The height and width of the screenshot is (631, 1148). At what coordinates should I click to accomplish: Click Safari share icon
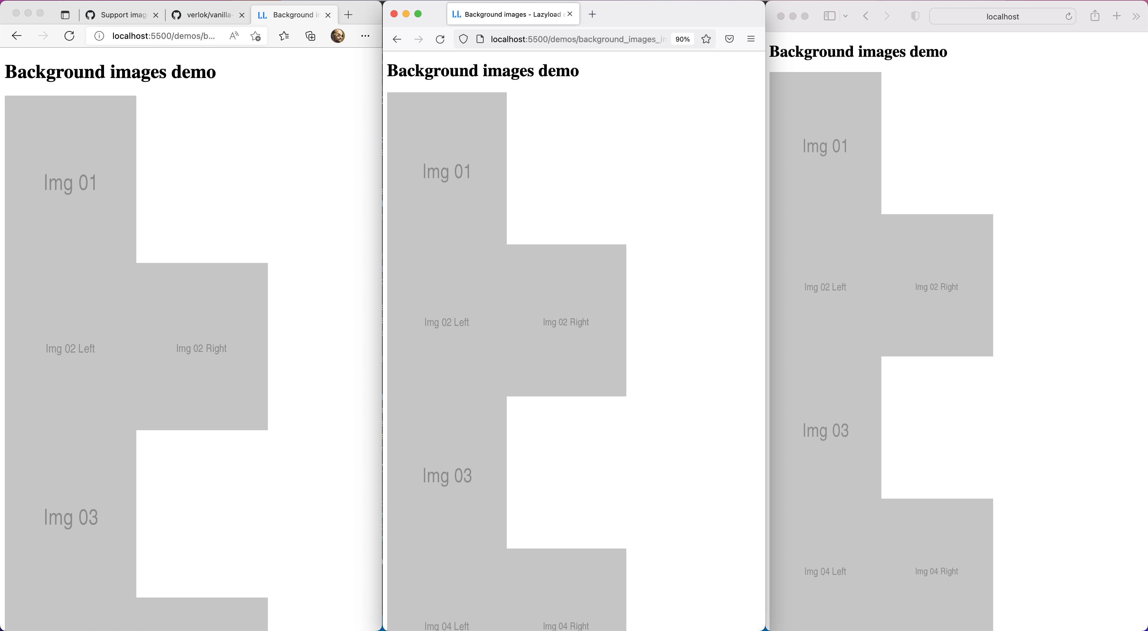click(x=1095, y=16)
